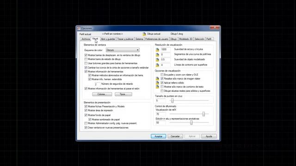296x166 pixels.
Task: Enable Usar botones grandes para barras
Action: pyautogui.click(x=86, y=63)
